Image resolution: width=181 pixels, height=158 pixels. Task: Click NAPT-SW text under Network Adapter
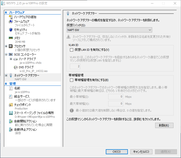tap(21, 79)
